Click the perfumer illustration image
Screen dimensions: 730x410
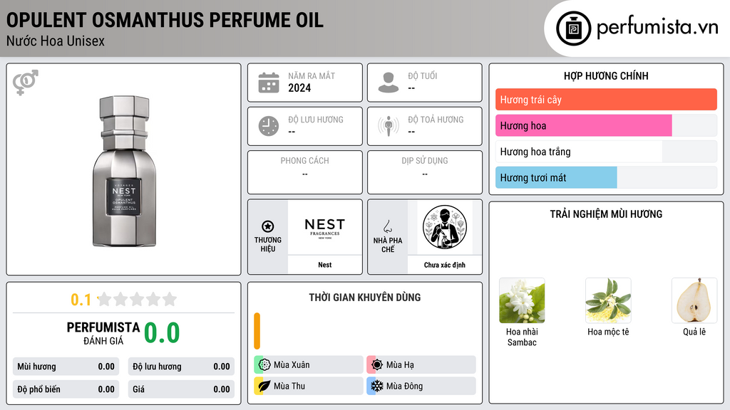pyautogui.click(x=445, y=227)
